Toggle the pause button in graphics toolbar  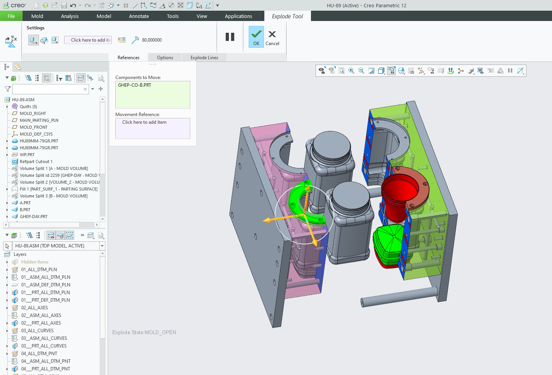(510, 71)
